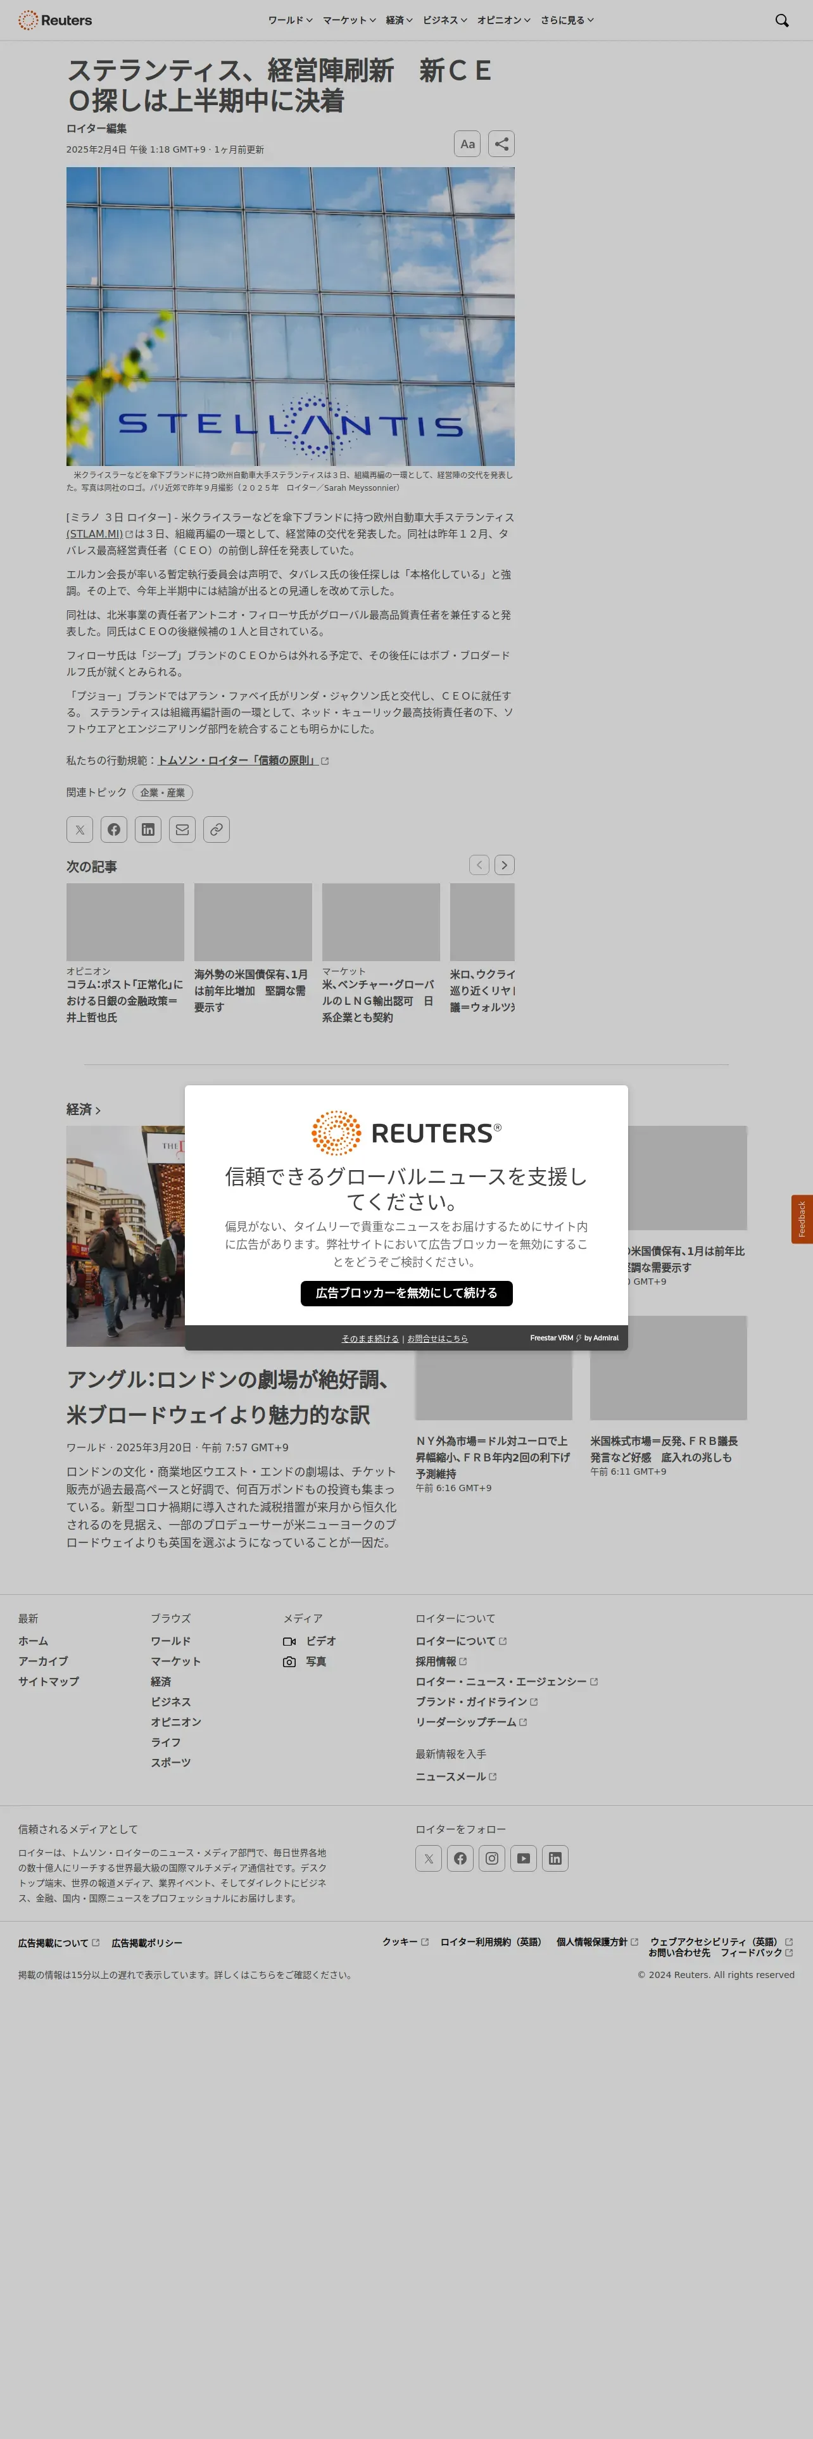Image resolution: width=813 pixels, height=2439 pixels.
Task: Follow Reuters on Facebook in footer
Action: click(x=460, y=1858)
